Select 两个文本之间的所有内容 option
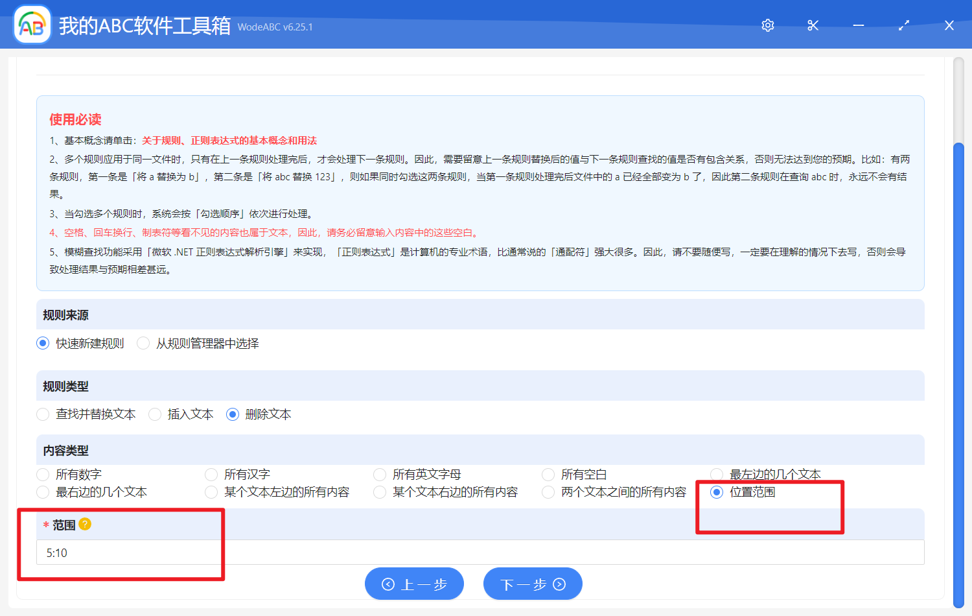Viewport: 972px width, 616px height. click(x=548, y=492)
